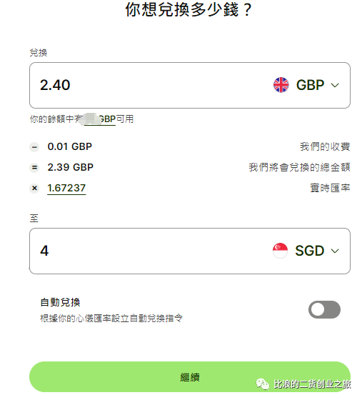Click the WeChat logo in the watermark
This screenshot has width=362, height=400.
coord(263,384)
